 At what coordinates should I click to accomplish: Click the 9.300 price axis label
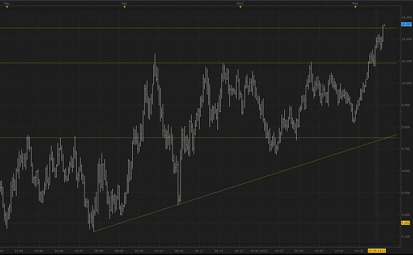(x=405, y=237)
